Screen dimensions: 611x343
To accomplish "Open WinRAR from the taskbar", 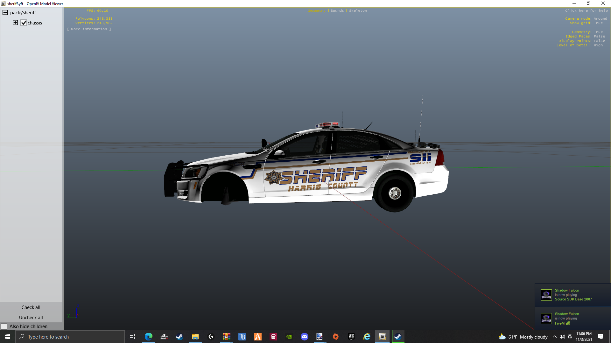I will click(x=227, y=337).
